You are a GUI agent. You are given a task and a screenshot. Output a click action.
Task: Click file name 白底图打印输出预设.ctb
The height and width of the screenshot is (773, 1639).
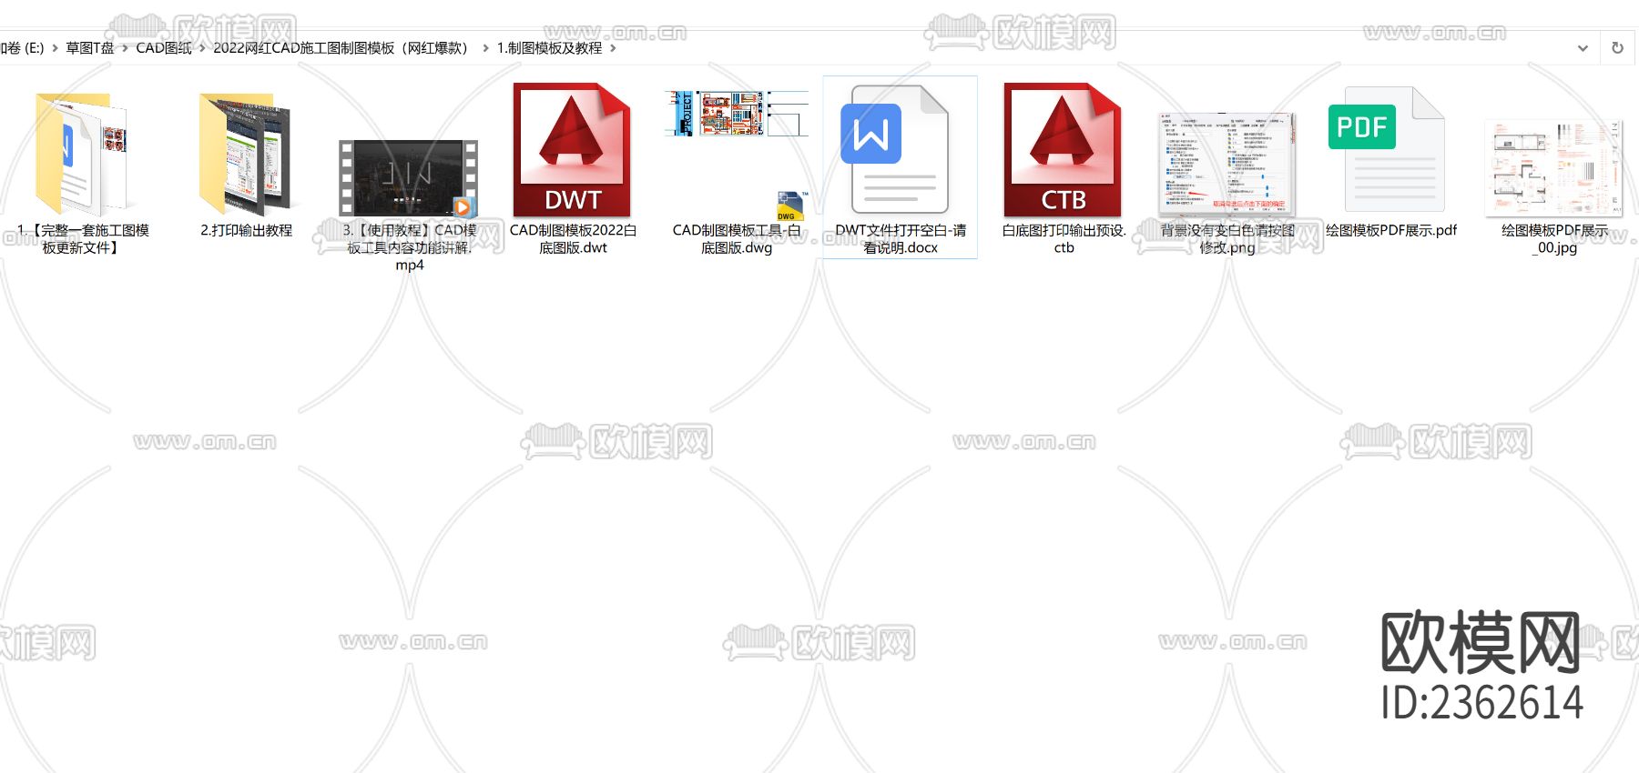point(1064,239)
